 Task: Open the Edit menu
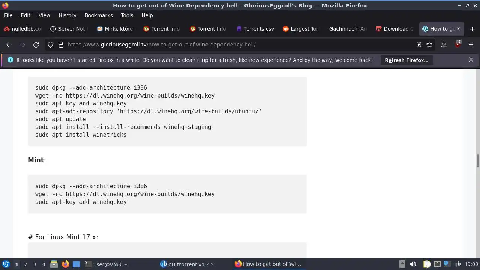tap(25, 15)
